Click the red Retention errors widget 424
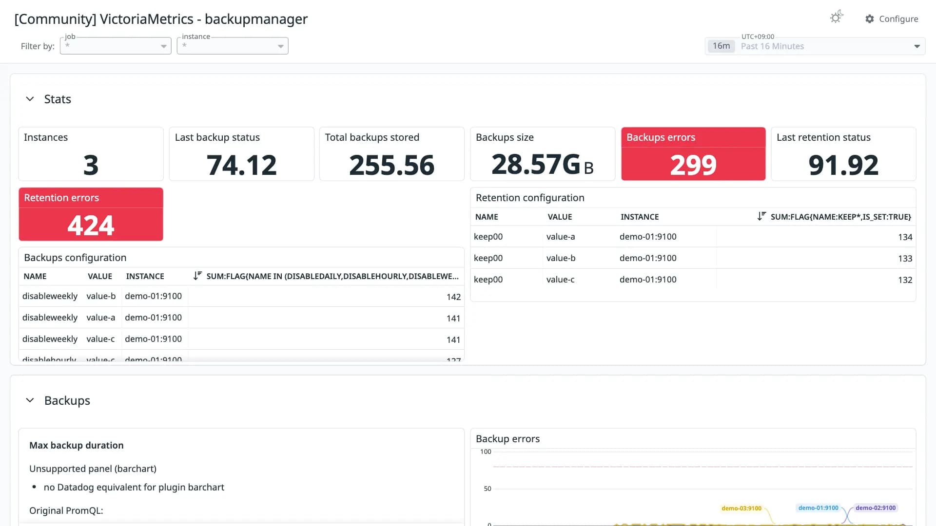The image size is (936, 526). click(91, 214)
